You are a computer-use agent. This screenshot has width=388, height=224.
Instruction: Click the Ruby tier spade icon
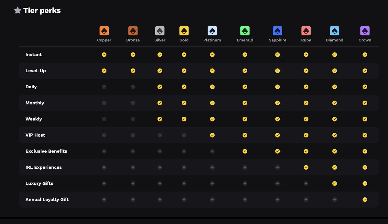coord(306,31)
